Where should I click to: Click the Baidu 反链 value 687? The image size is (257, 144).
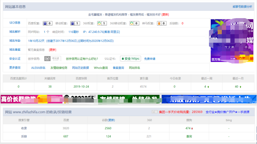66,136
